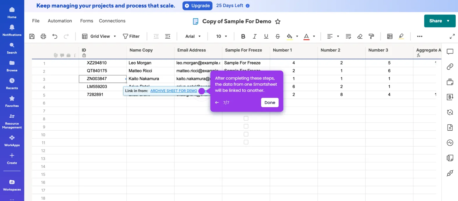
Task: Click the info icon beside 25 Days Left
Action: pos(248,6)
